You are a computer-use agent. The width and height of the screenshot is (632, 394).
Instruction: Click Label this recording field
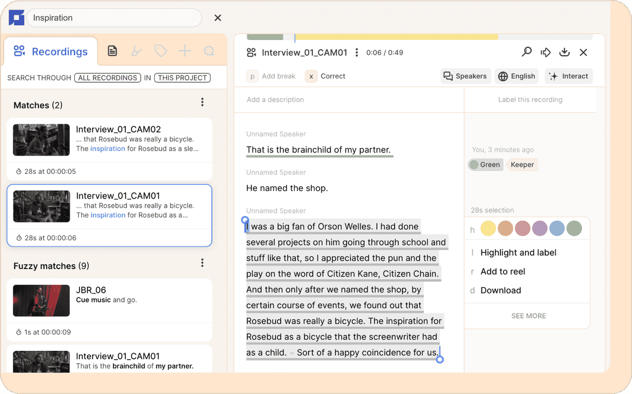[x=530, y=100]
